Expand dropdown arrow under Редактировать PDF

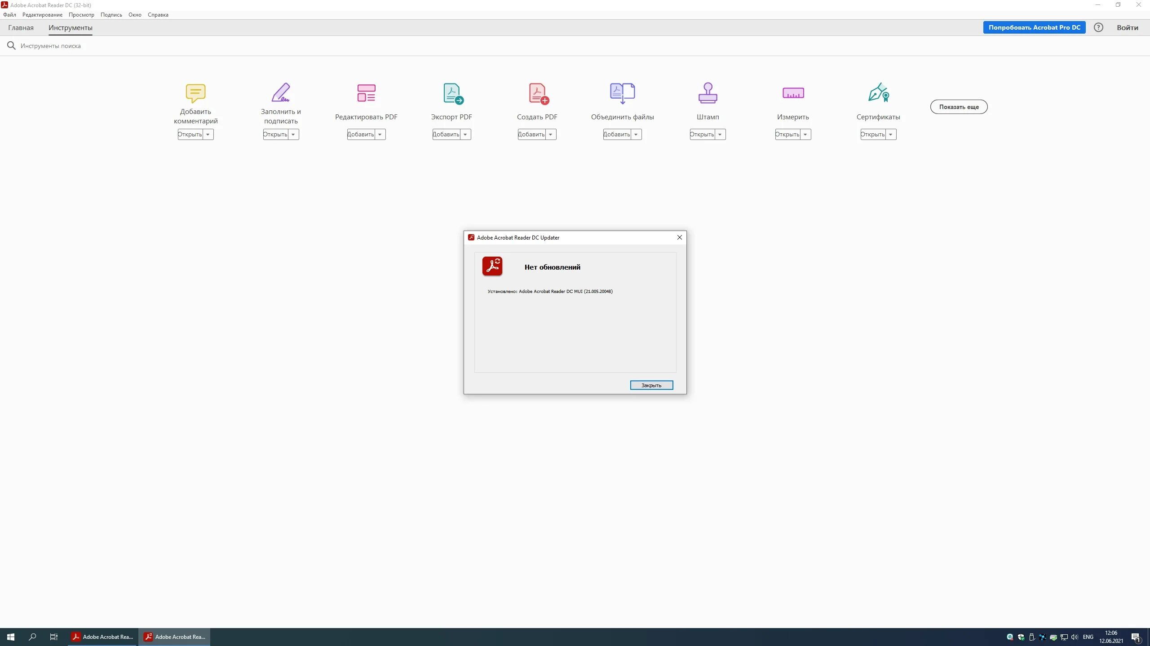380,135
